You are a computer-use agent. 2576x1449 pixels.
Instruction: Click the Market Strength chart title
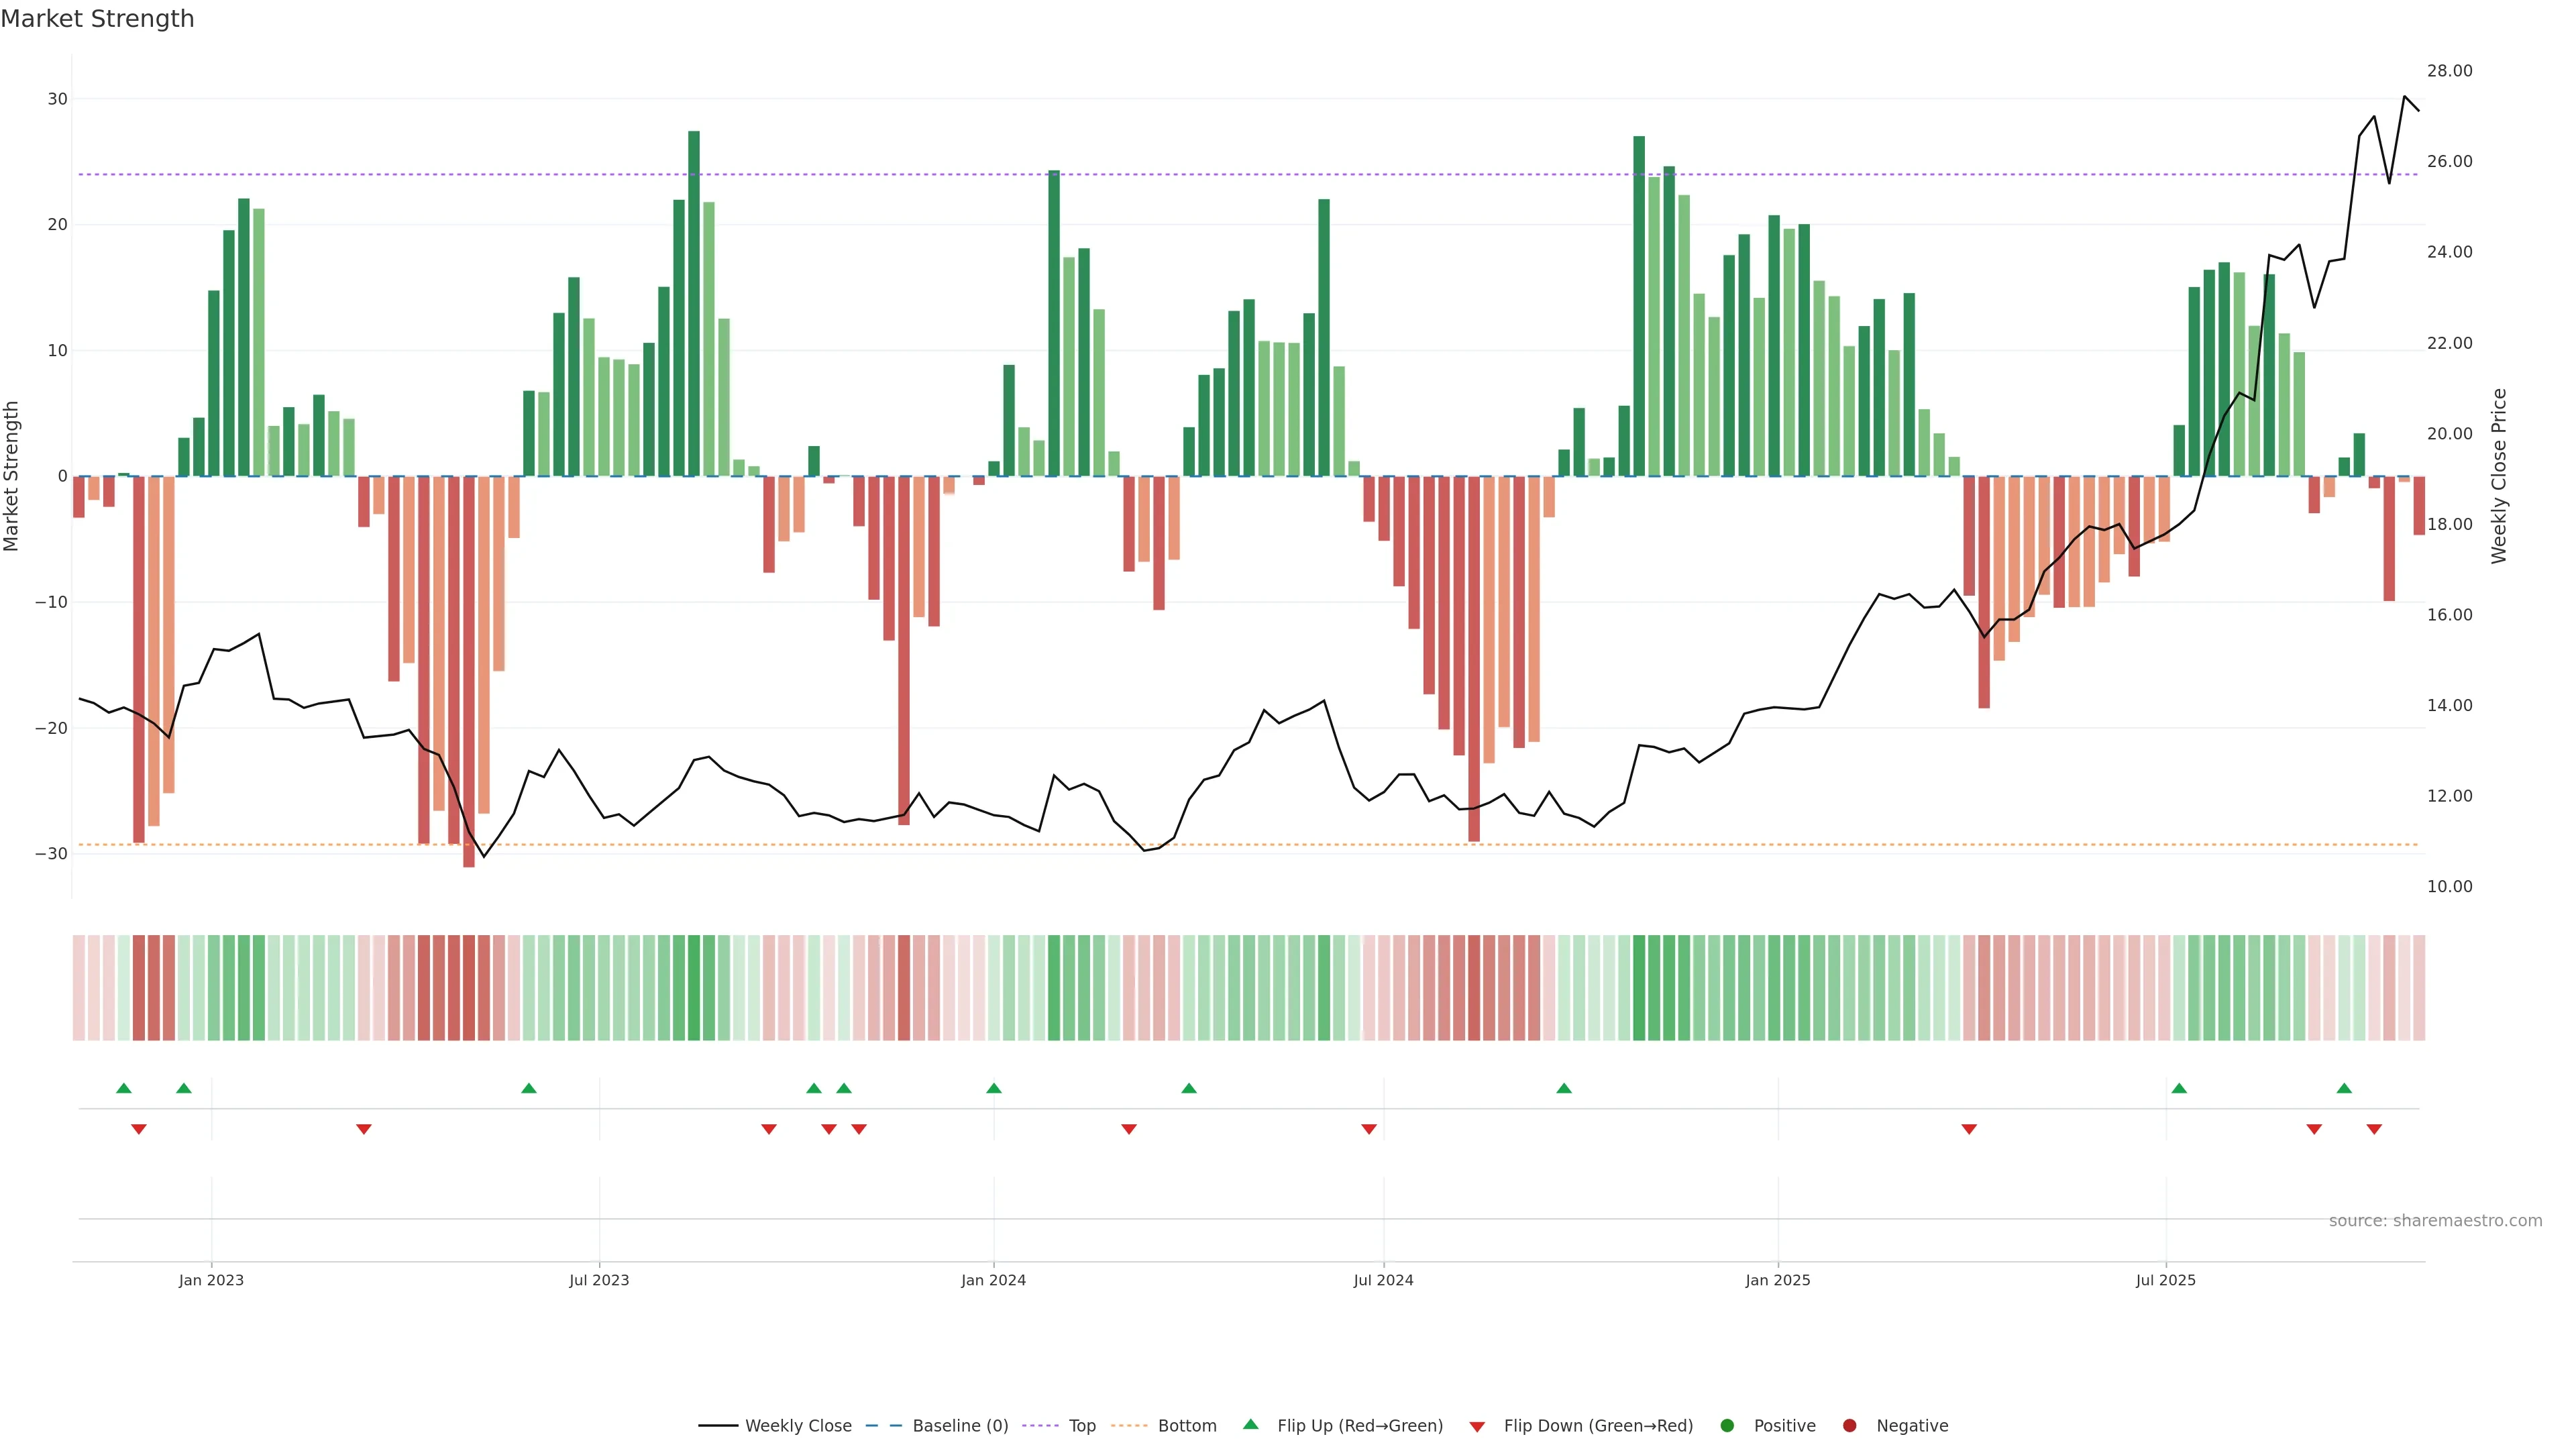point(97,19)
